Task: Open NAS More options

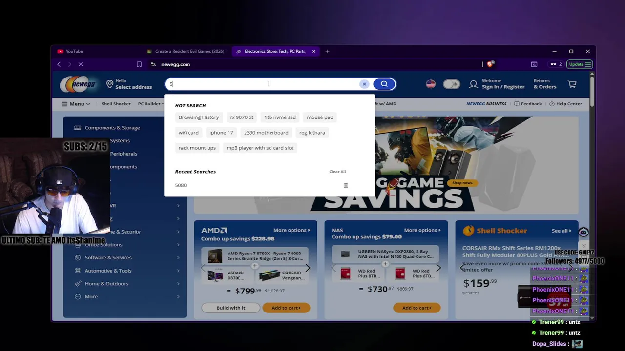Action: point(422,230)
